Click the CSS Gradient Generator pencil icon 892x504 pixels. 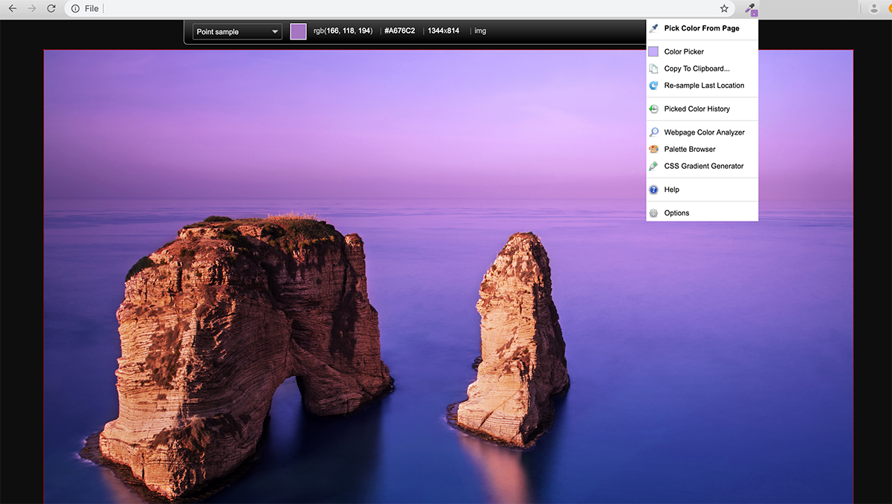(x=655, y=166)
